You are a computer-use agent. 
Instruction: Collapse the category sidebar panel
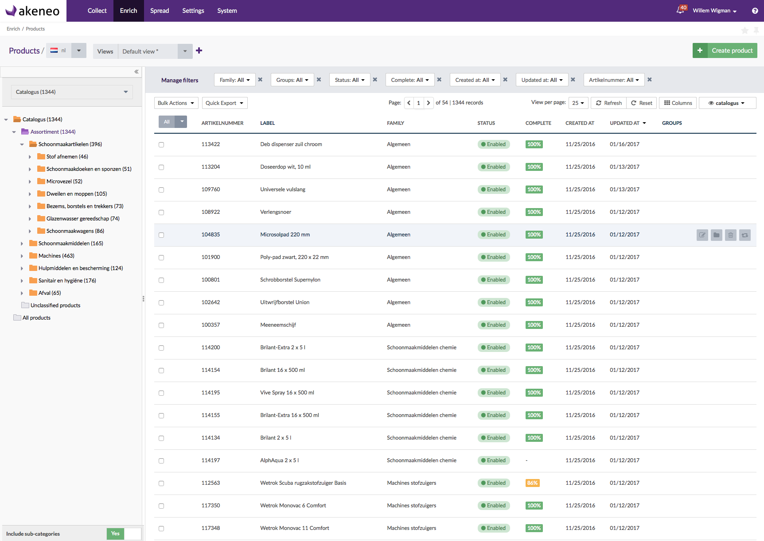click(136, 72)
